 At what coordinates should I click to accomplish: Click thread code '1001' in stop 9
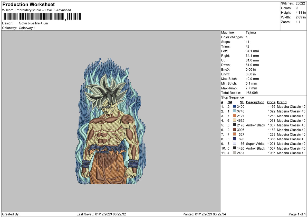271,143
